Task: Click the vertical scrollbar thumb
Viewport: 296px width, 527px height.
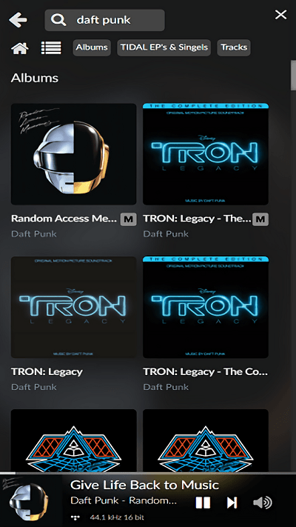Action: point(293,75)
